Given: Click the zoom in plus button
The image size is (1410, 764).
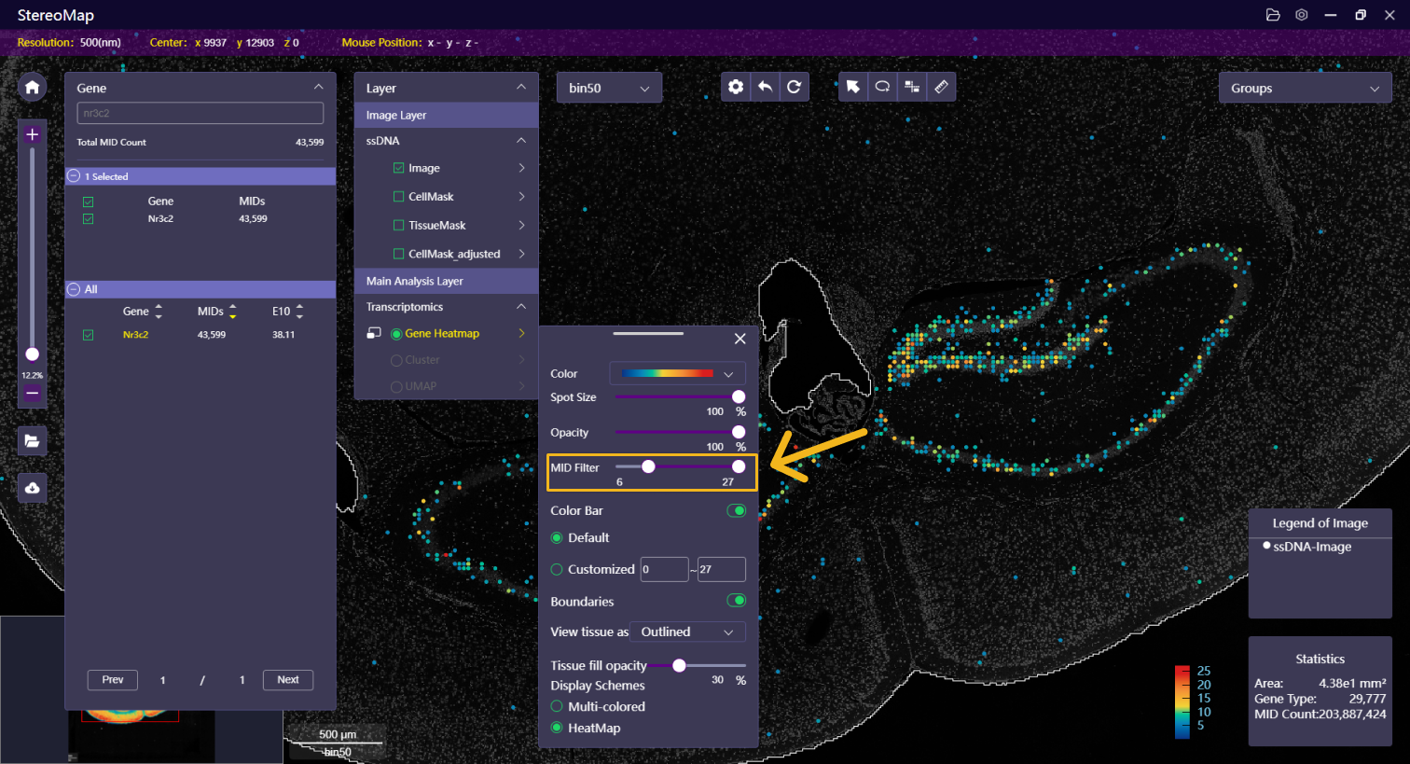Looking at the screenshot, I should 32,134.
